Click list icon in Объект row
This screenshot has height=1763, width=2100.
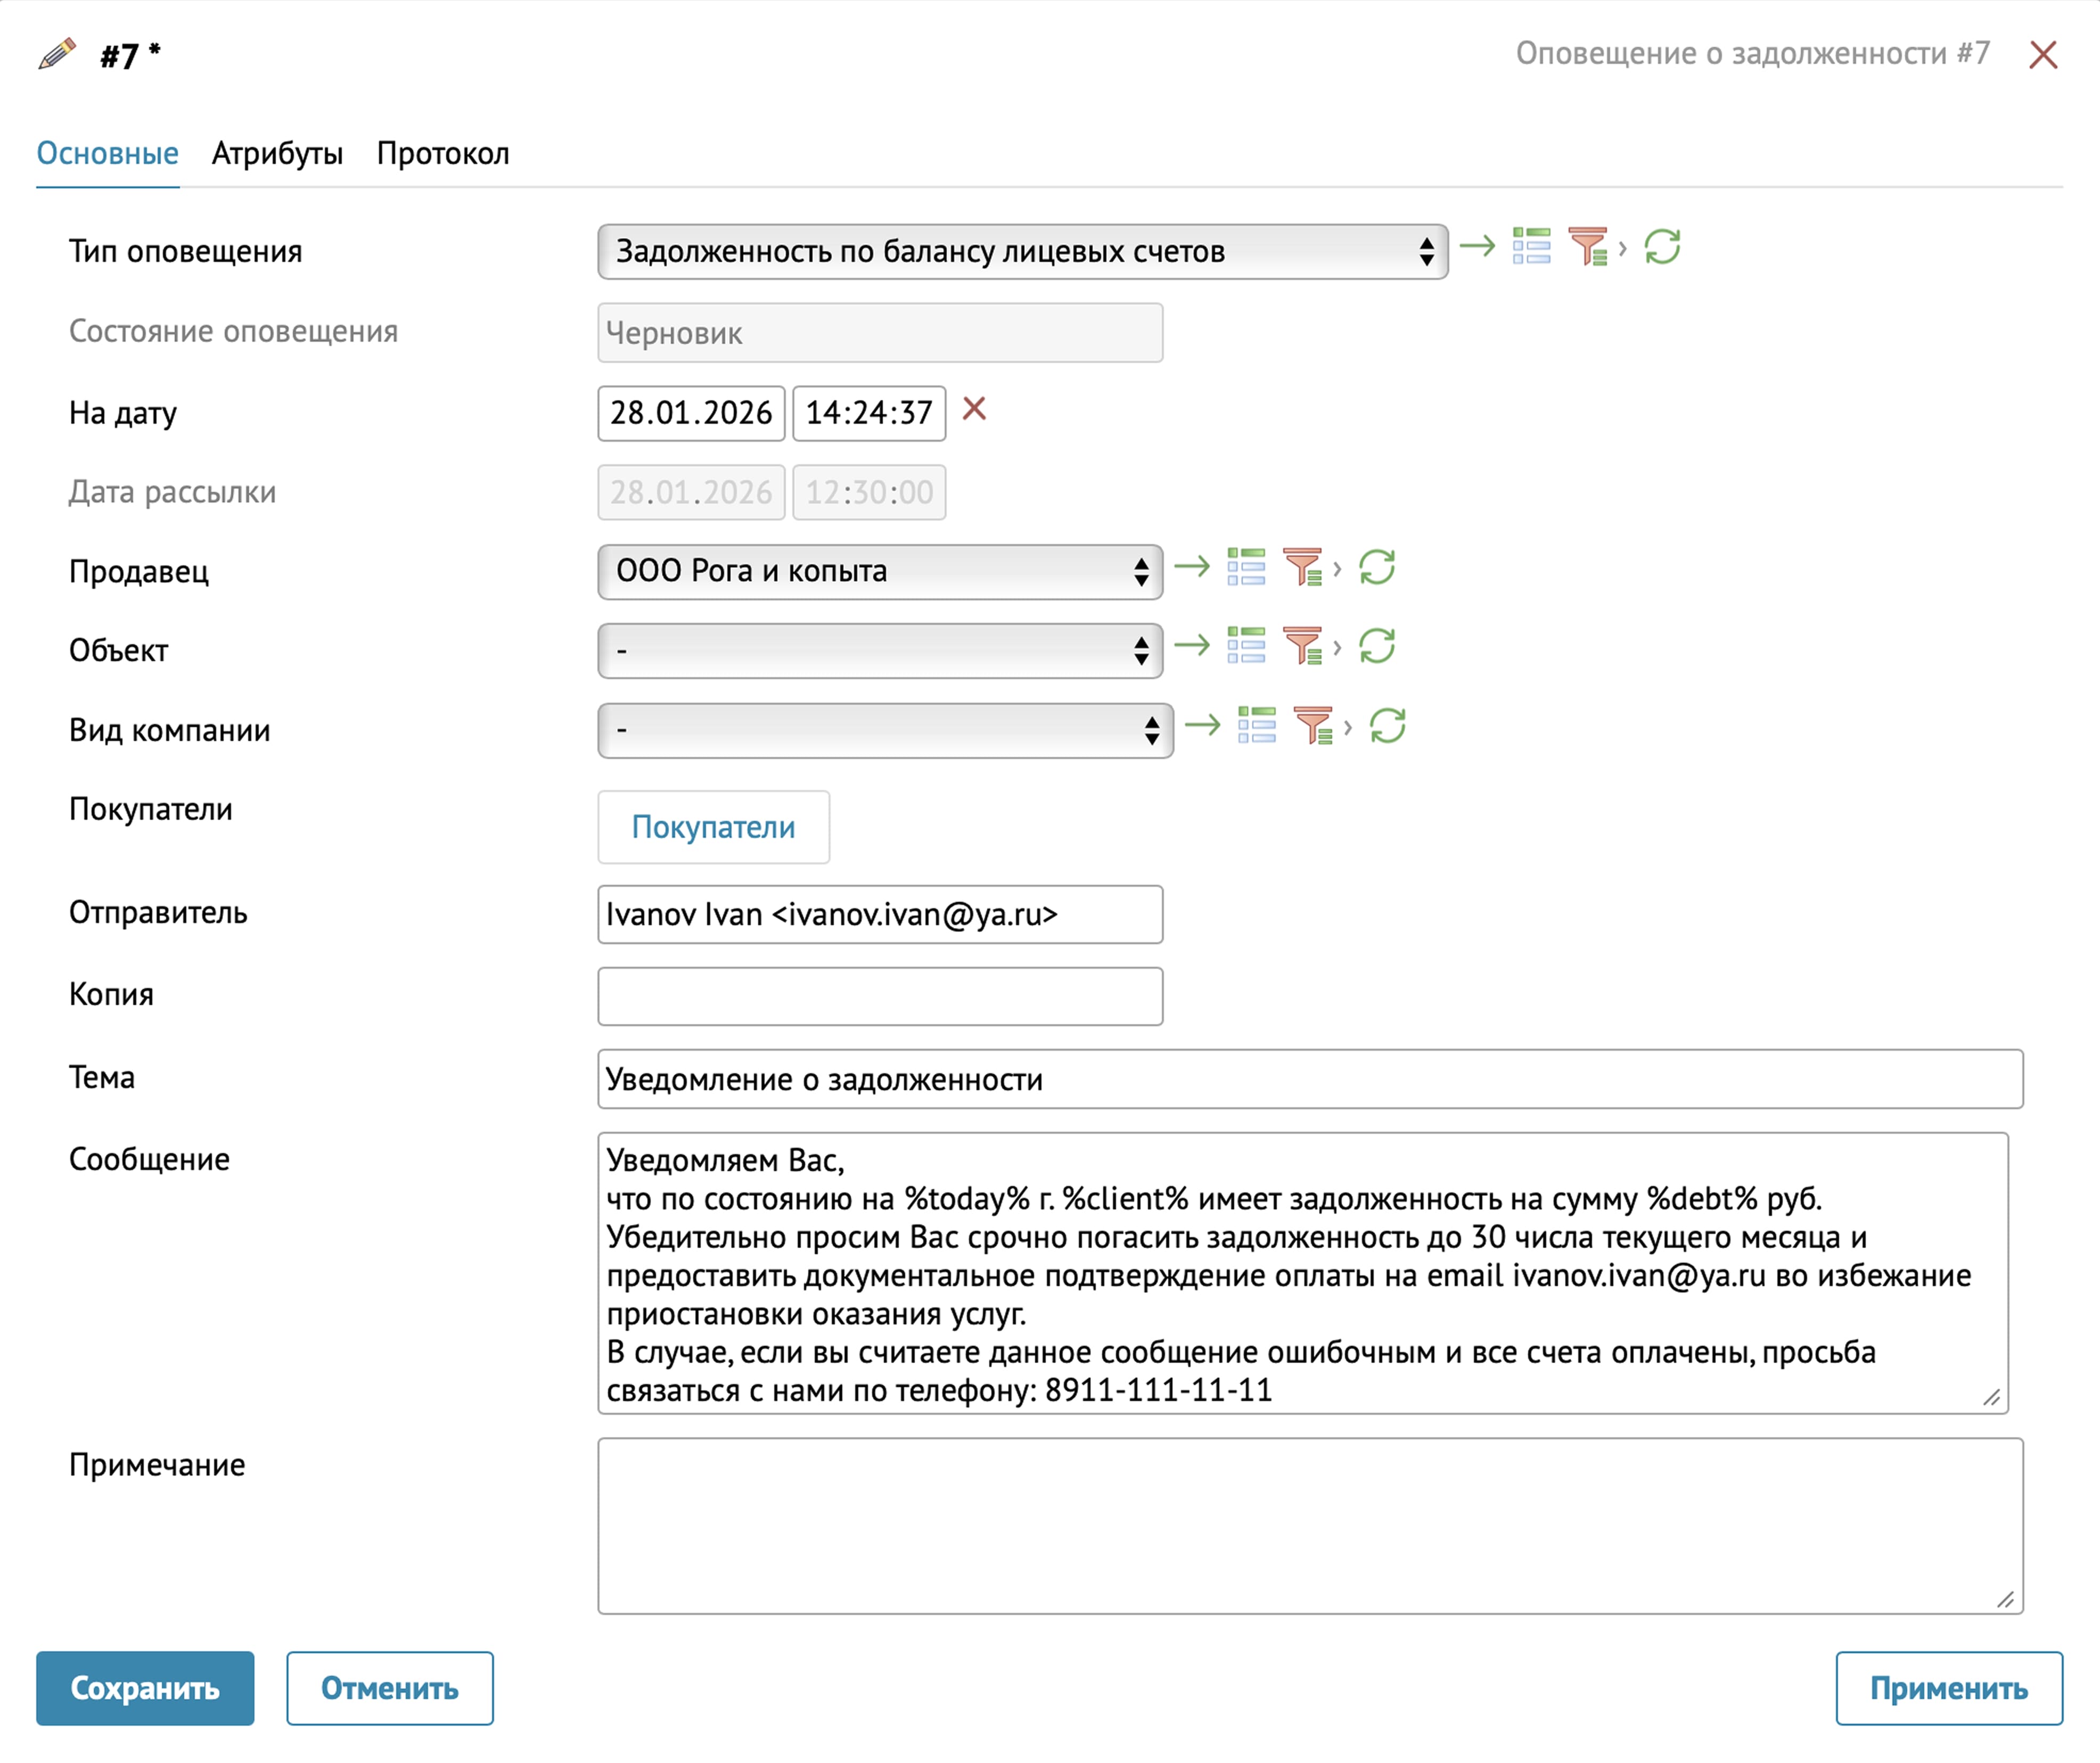pyautogui.click(x=1246, y=646)
